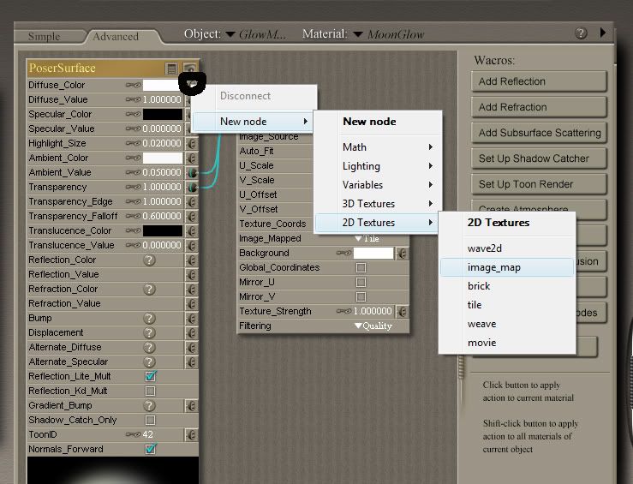Click the Highlight_Size node plug icon
Screen dimensions: 633x484
(x=191, y=143)
